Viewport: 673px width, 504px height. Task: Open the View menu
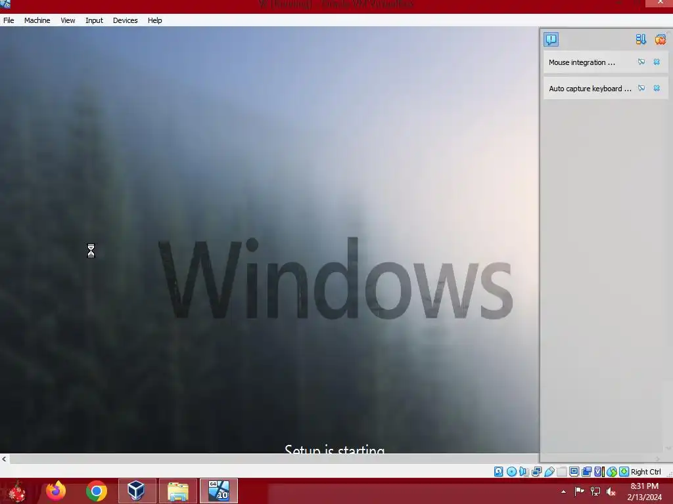pyautogui.click(x=68, y=20)
